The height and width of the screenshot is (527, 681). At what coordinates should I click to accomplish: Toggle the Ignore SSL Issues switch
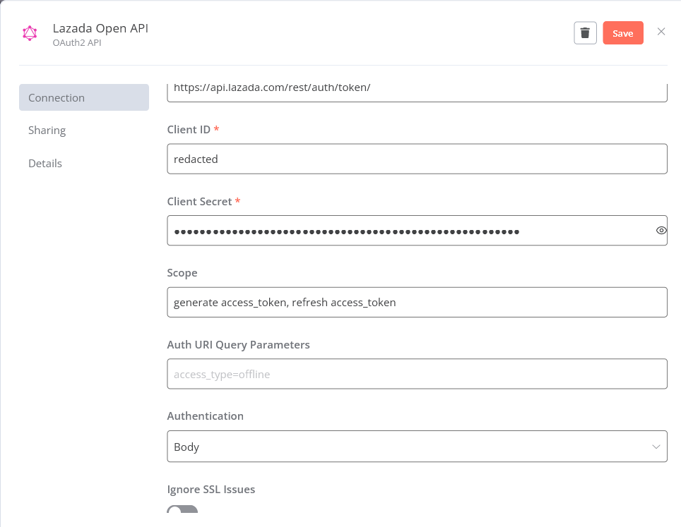(x=182, y=509)
